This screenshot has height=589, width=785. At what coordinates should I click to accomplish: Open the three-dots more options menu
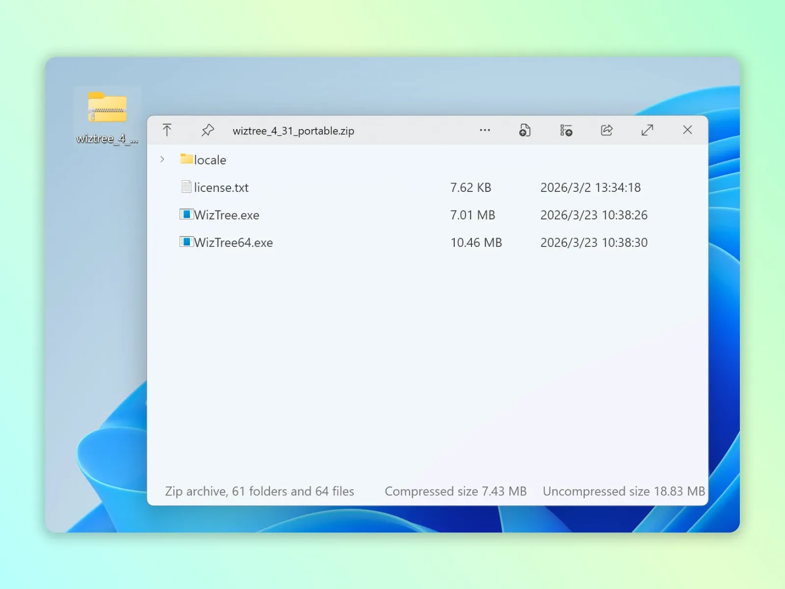(x=485, y=130)
